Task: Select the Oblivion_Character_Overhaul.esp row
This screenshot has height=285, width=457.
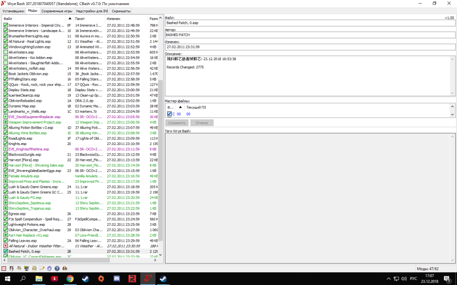Action: (x=80, y=230)
